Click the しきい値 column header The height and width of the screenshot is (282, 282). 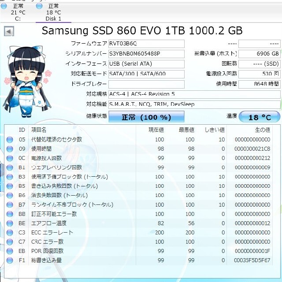[215, 130]
